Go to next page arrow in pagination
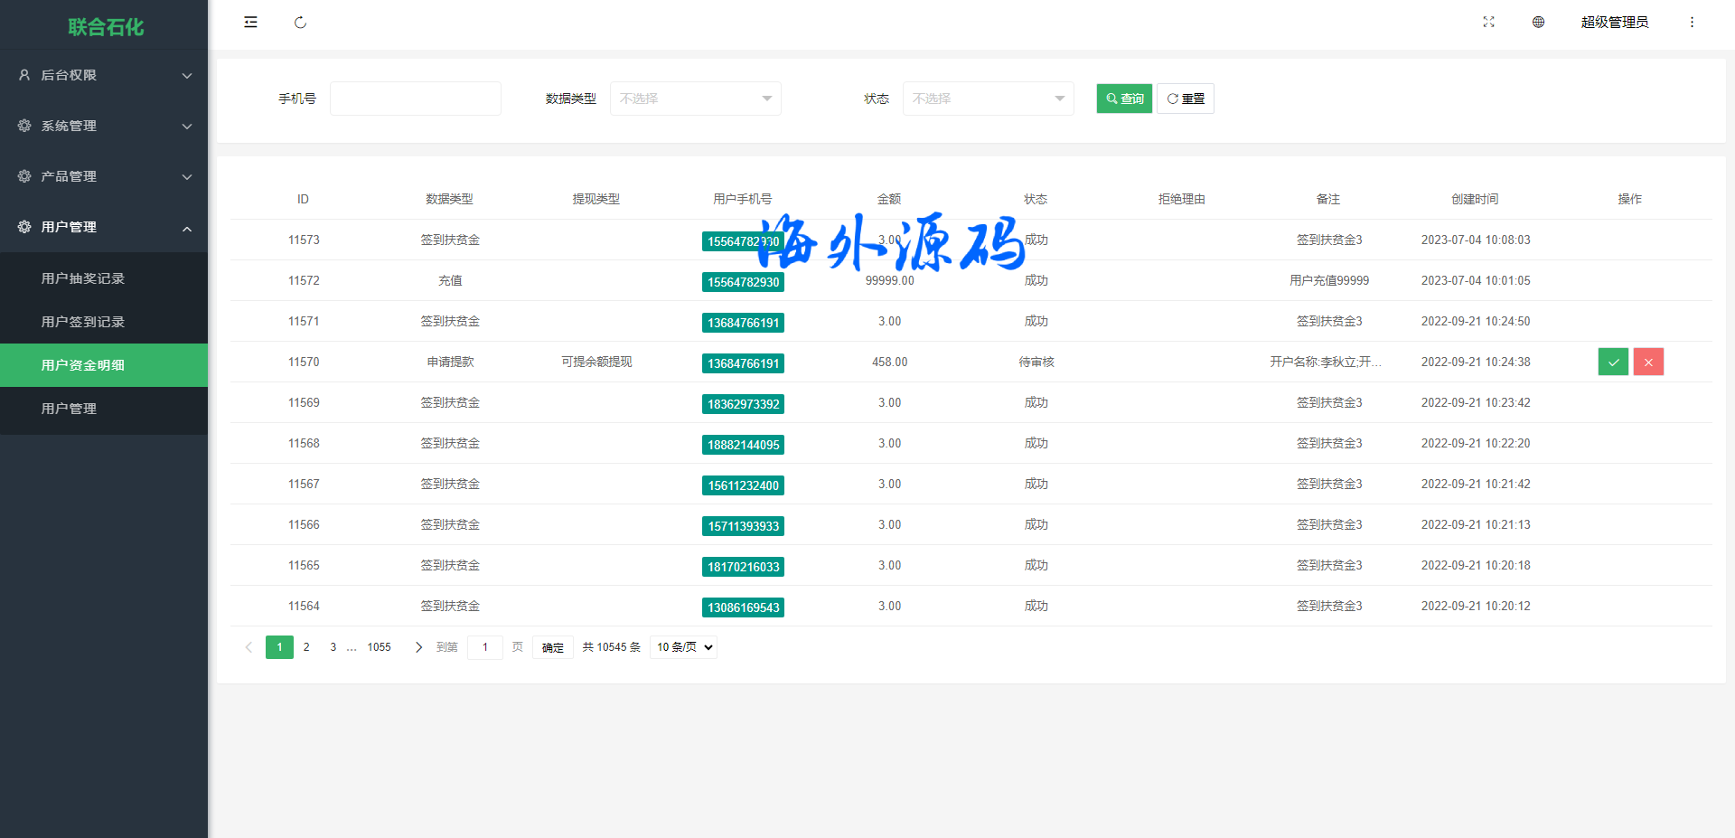Screen dimensions: 1735x838 [418, 647]
